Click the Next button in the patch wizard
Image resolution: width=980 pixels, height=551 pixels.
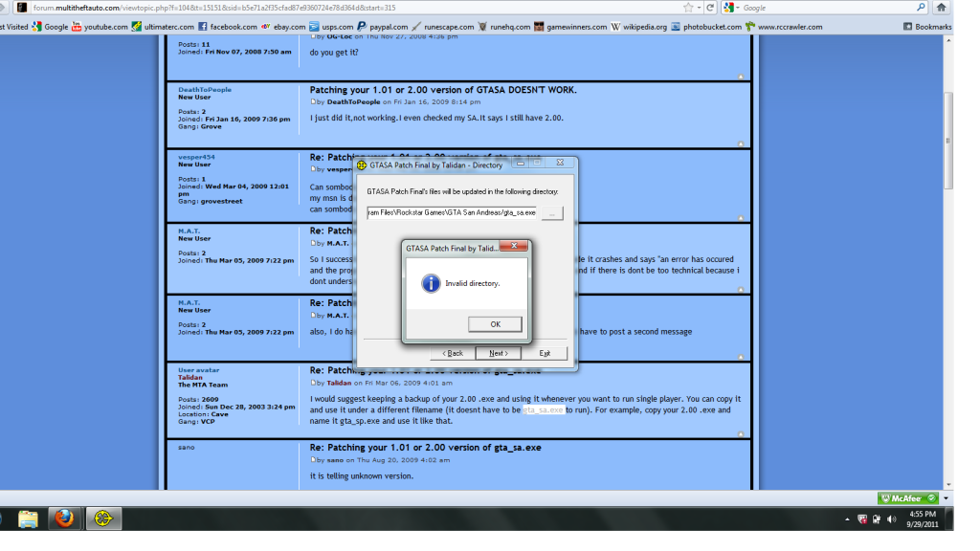click(x=498, y=353)
